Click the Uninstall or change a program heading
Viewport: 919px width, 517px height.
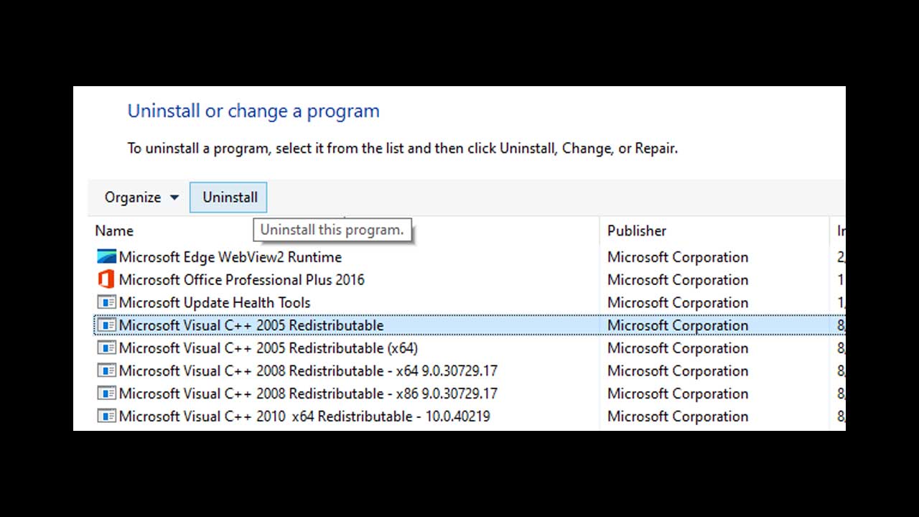[253, 111]
